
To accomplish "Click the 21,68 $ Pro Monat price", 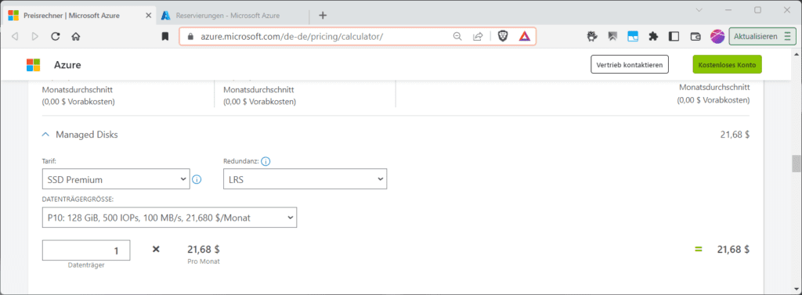I will click(204, 250).
